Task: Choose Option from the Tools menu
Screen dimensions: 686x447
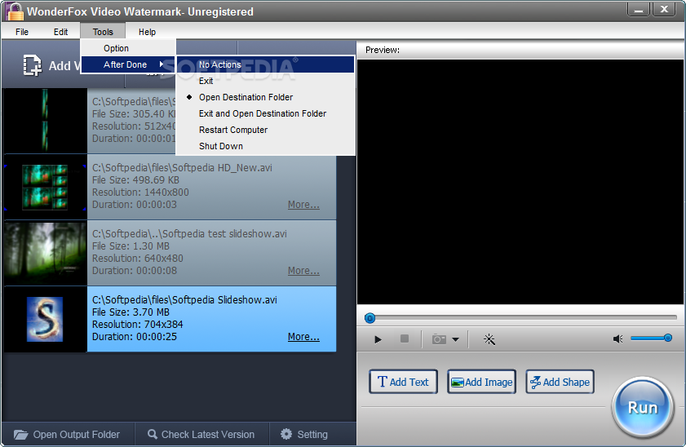Action: tap(128, 48)
